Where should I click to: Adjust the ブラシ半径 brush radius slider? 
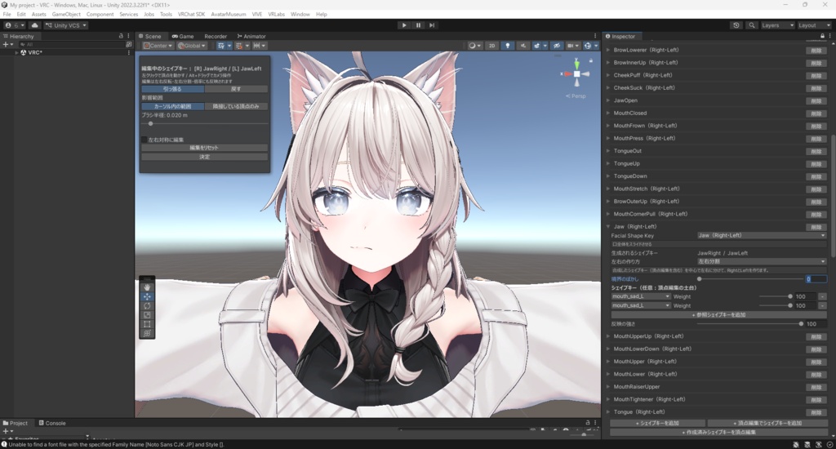(x=204, y=124)
